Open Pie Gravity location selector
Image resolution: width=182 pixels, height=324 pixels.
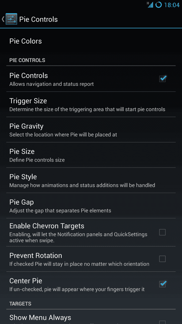tap(91, 130)
